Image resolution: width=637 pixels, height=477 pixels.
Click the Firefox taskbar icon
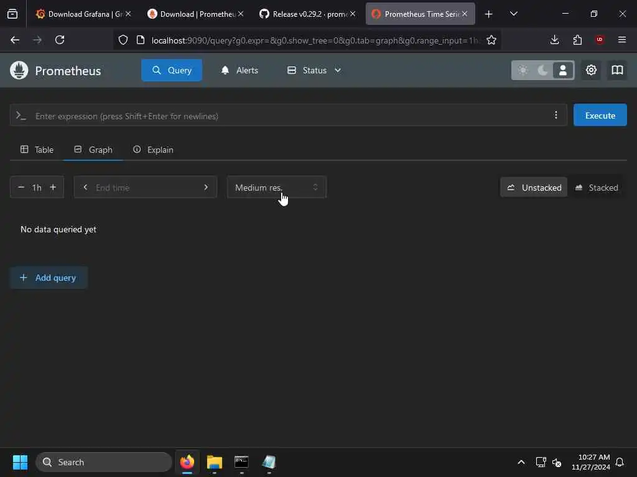(x=187, y=462)
